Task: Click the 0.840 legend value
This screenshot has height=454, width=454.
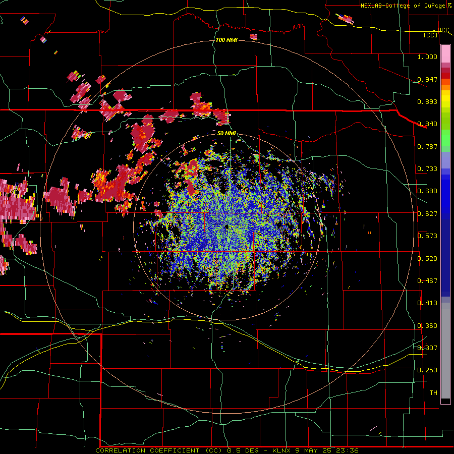Action: tap(427, 124)
